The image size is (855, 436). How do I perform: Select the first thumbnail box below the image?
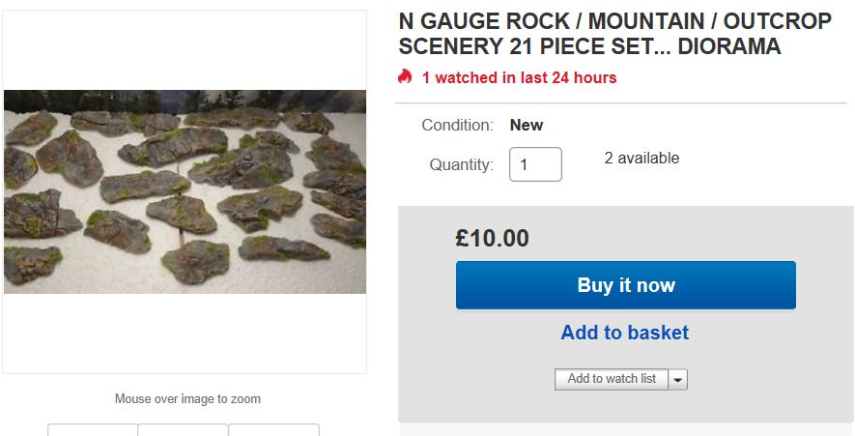click(x=93, y=430)
